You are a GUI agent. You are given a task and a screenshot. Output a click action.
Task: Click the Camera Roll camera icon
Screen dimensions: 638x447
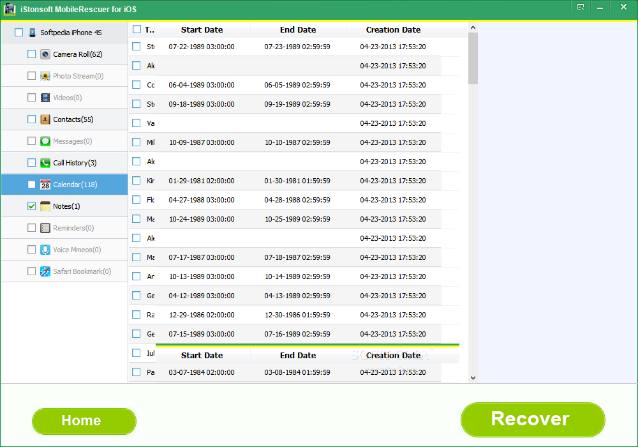(45, 54)
